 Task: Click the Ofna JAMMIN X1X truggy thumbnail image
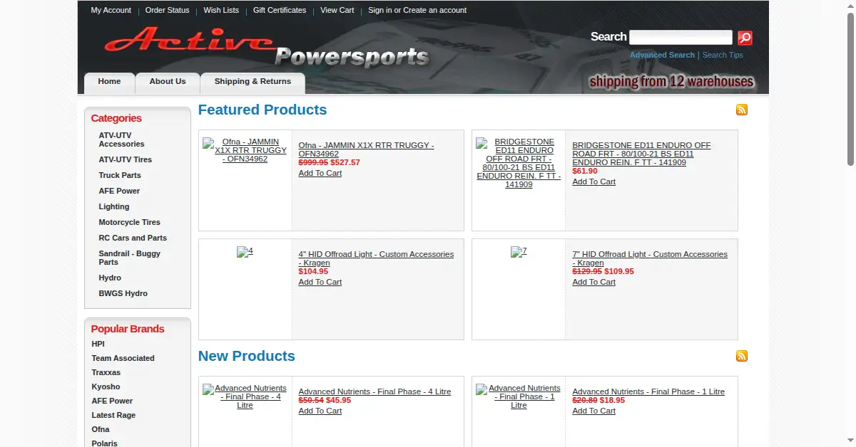[x=245, y=150]
